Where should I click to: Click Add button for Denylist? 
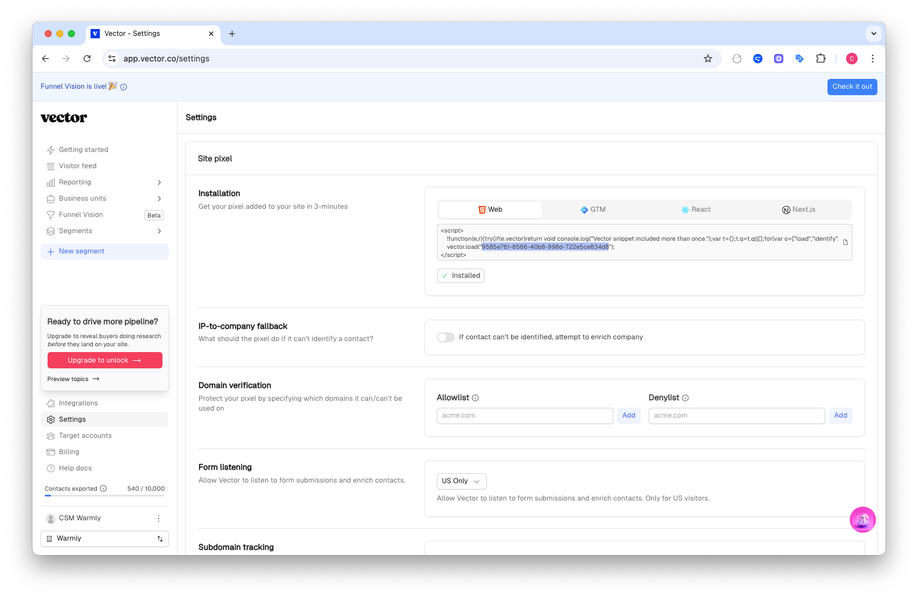click(840, 416)
